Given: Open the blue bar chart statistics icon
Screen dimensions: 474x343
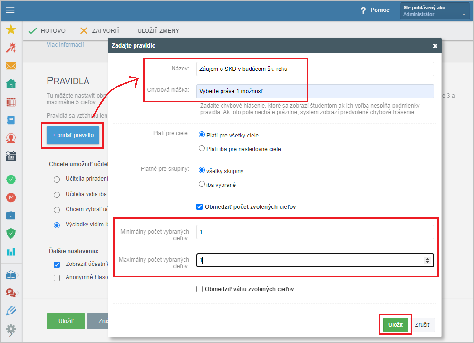Looking at the screenshot, I should pyautogui.click(x=11, y=252).
